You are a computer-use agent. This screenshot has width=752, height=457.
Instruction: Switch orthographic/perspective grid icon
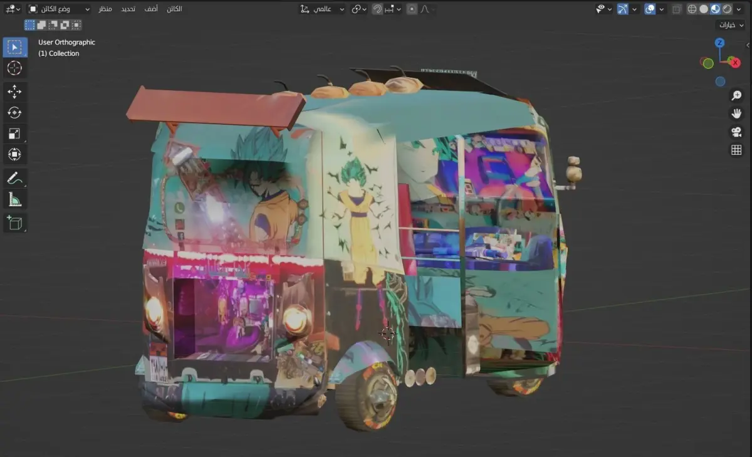(736, 150)
